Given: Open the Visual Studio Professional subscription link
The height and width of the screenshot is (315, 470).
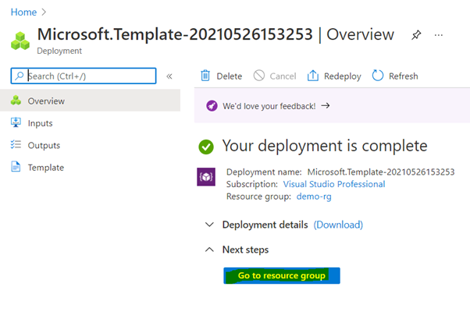Looking at the screenshot, I should (x=334, y=184).
